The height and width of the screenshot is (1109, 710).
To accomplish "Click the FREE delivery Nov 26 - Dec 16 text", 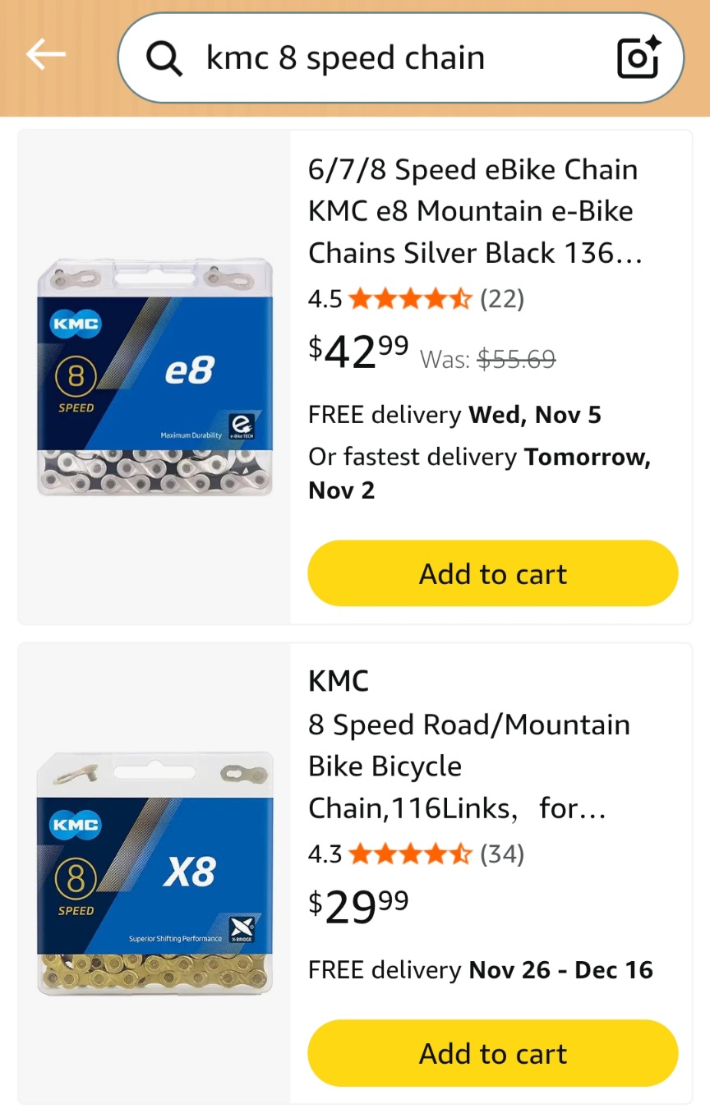I will click(x=480, y=969).
